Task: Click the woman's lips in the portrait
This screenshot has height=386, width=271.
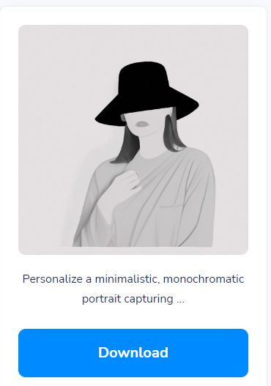Action: coord(142,124)
